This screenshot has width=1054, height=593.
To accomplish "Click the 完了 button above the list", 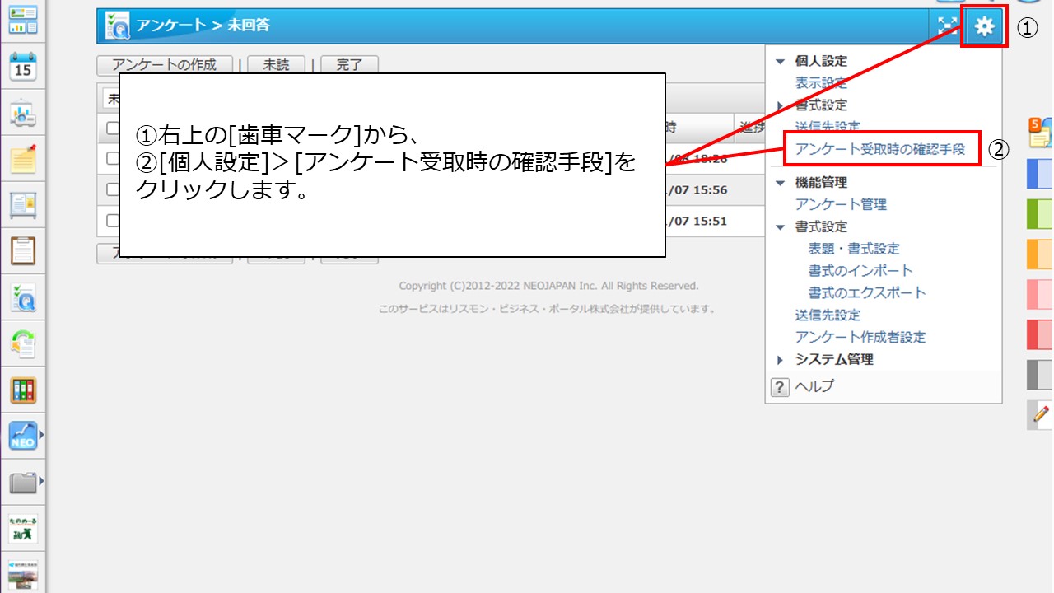I will click(x=349, y=65).
